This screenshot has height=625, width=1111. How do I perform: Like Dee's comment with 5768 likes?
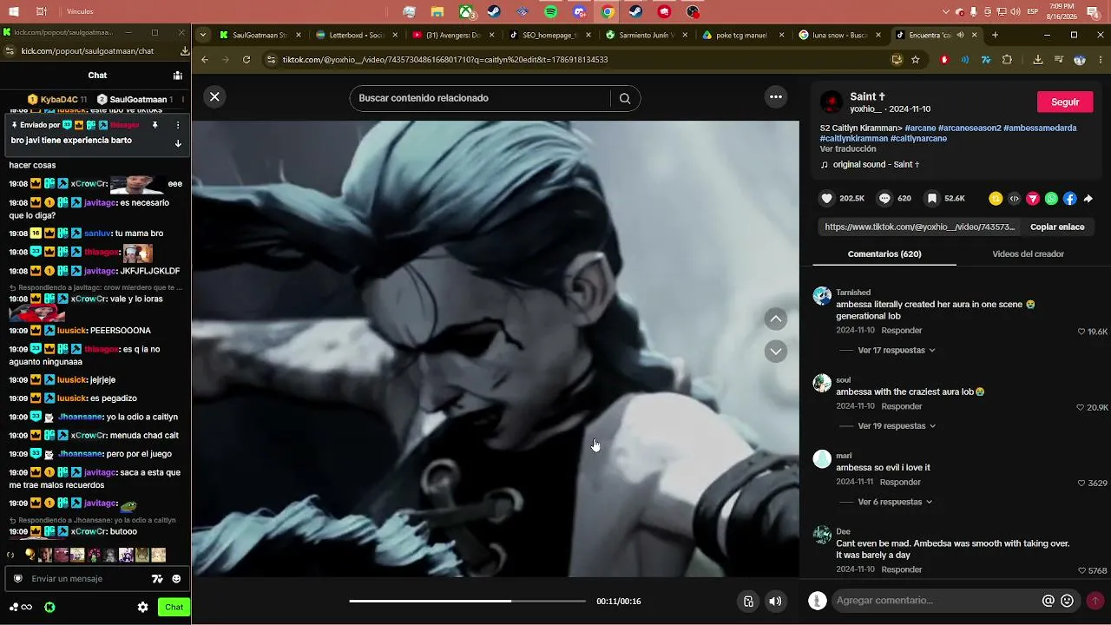click(x=1081, y=570)
